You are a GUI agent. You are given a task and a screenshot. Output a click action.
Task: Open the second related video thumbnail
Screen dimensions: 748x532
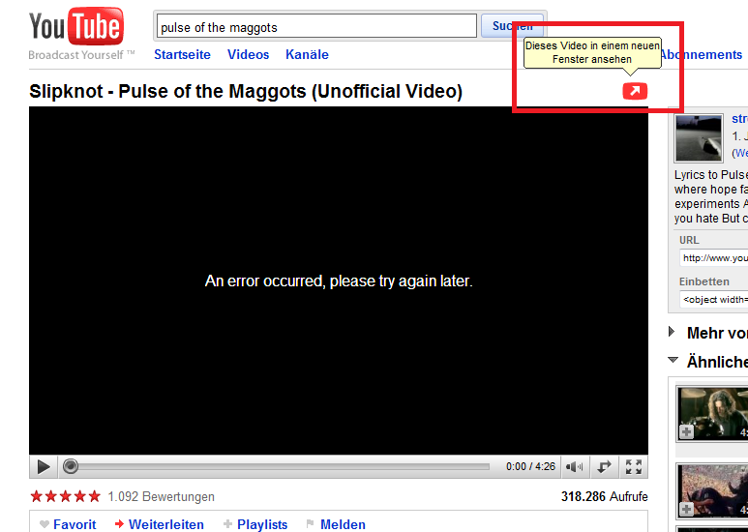pos(714,491)
